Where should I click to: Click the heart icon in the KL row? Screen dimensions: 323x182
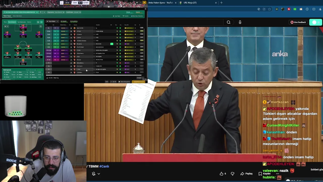point(117,28)
